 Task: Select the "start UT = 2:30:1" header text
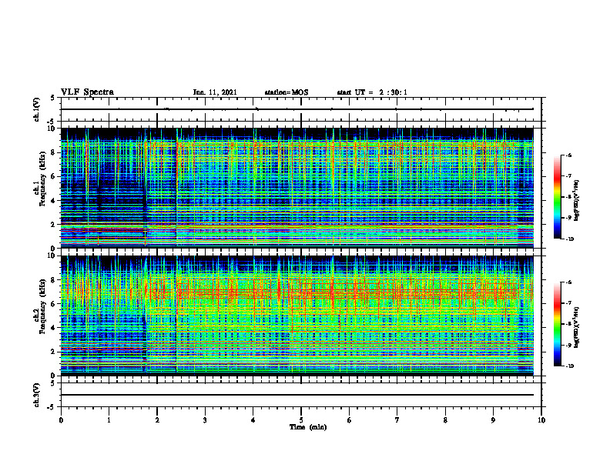coord(372,92)
